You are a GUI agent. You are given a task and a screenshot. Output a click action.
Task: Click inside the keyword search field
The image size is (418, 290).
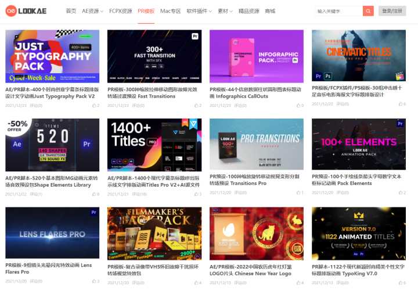tap(339, 11)
